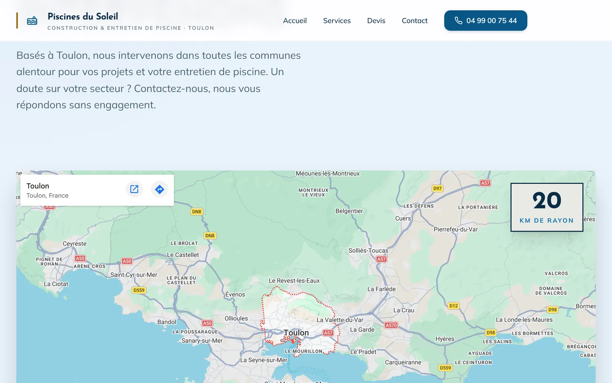Image resolution: width=612 pixels, height=383 pixels.
Task: Click the 20 km de rayon badge
Action: (x=547, y=207)
